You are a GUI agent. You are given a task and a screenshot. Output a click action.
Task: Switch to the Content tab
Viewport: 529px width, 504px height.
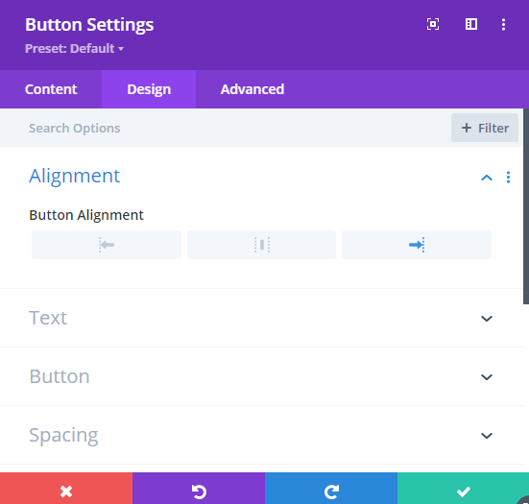click(x=51, y=89)
